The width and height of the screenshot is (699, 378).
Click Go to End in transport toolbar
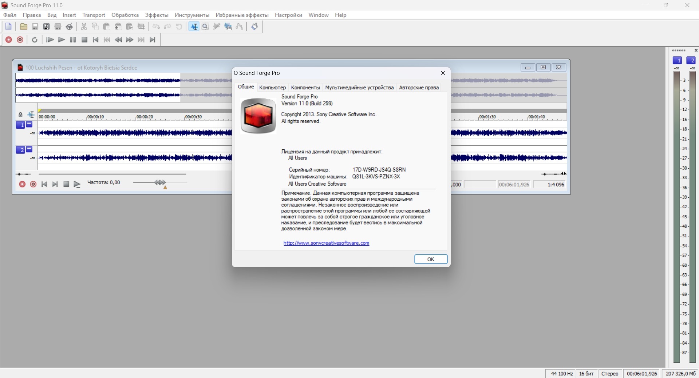[x=153, y=40]
